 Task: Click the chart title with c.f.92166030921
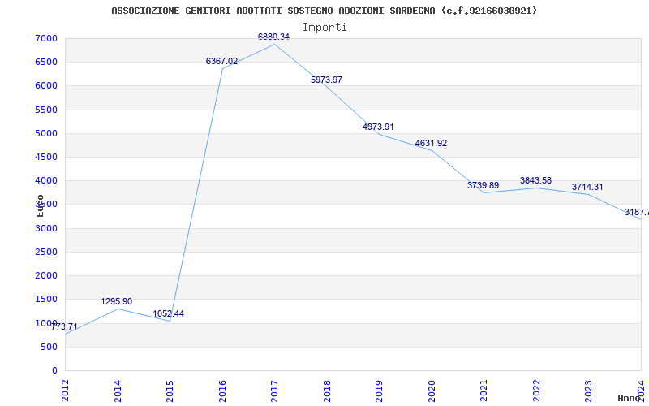(x=324, y=11)
